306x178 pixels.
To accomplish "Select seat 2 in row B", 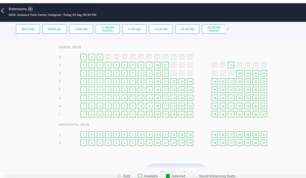I will (x=92, y=57).
